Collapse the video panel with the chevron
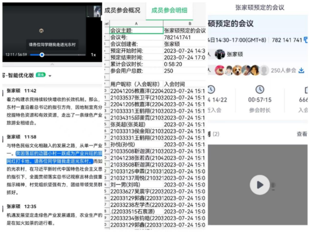Screen dimensions: 310x232 (x=51, y=64)
